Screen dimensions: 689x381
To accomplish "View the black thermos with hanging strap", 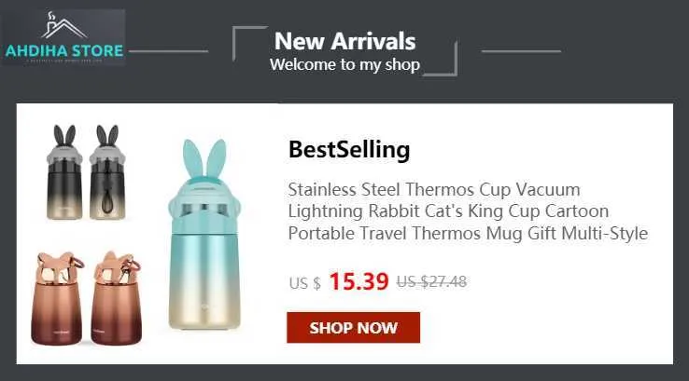I will pos(107,172).
